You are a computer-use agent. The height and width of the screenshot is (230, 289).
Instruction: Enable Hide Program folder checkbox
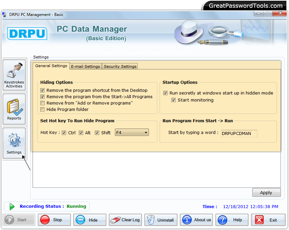click(x=42, y=109)
